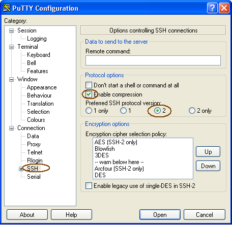Collapse the Session tree node
232x225 pixels.
point(11,30)
